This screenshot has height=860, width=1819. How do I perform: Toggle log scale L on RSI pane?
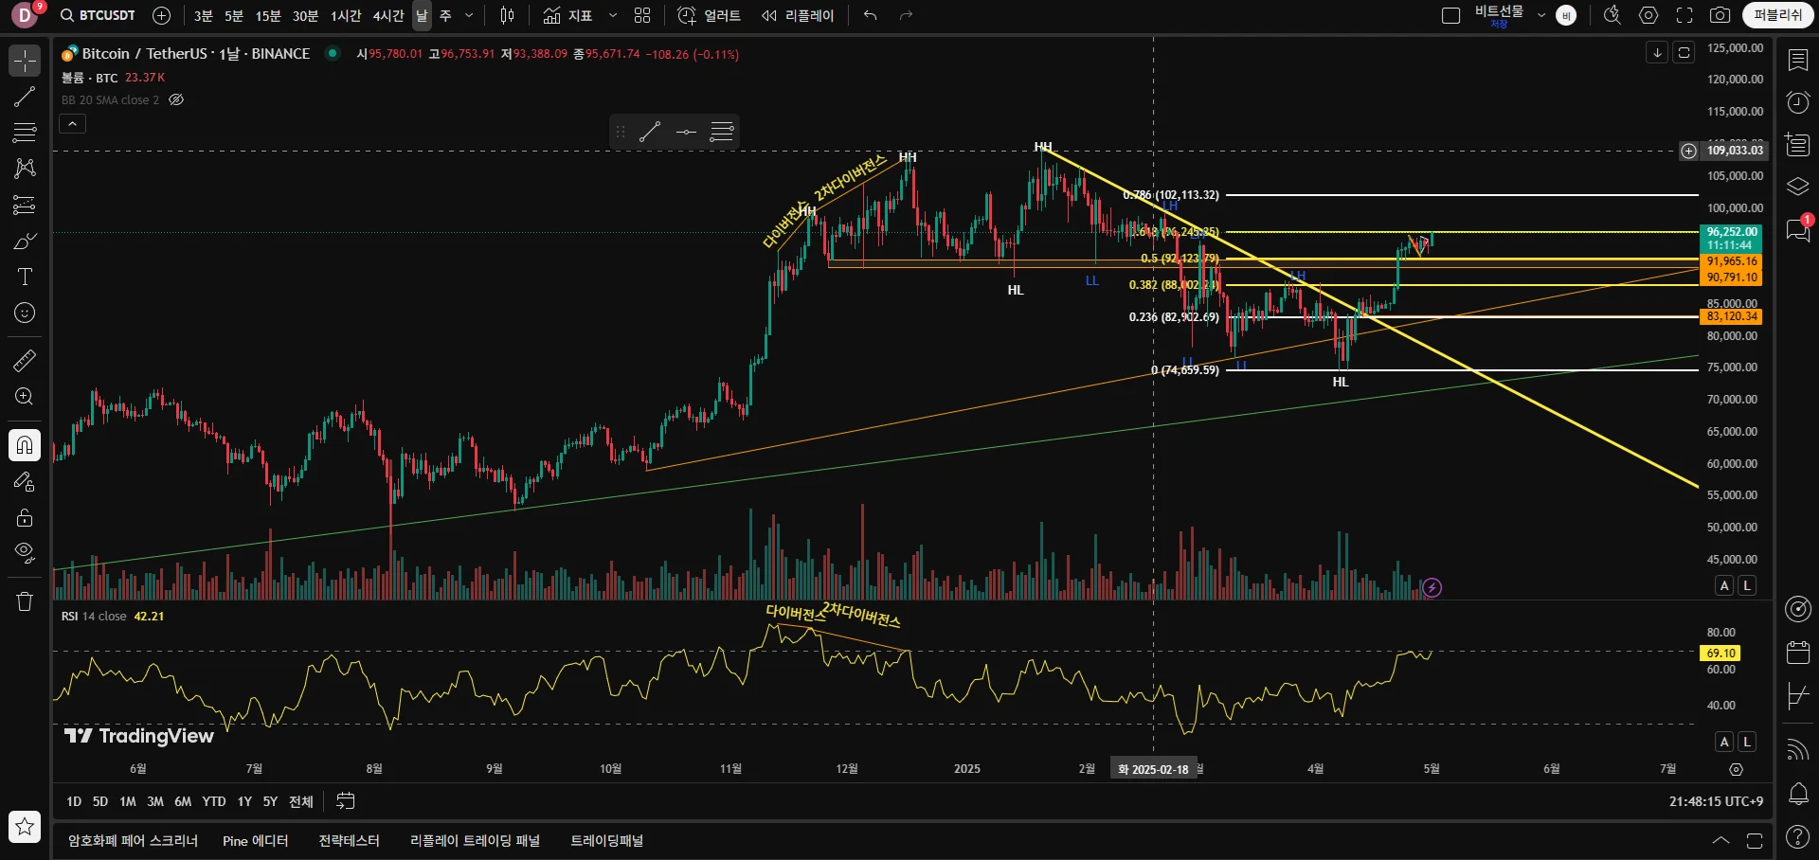[1747, 742]
